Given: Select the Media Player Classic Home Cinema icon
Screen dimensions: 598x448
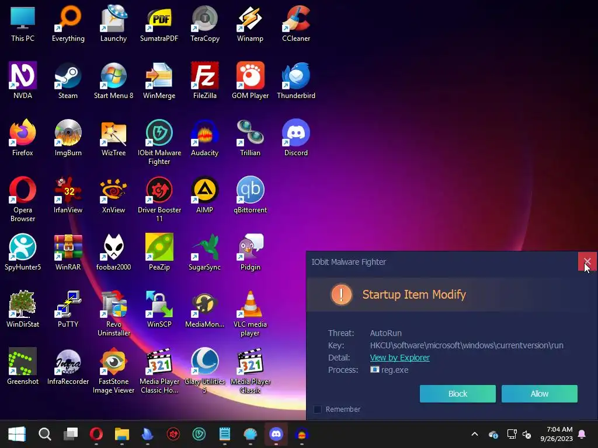Looking at the screenshot, I should click(x=159, y=370).
